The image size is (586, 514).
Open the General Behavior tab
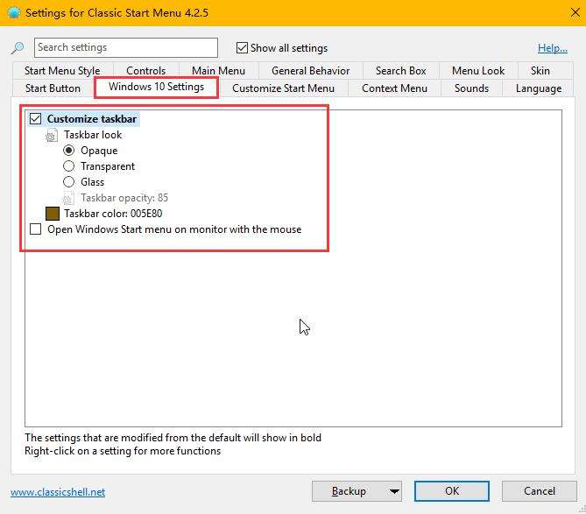(311, 71)
